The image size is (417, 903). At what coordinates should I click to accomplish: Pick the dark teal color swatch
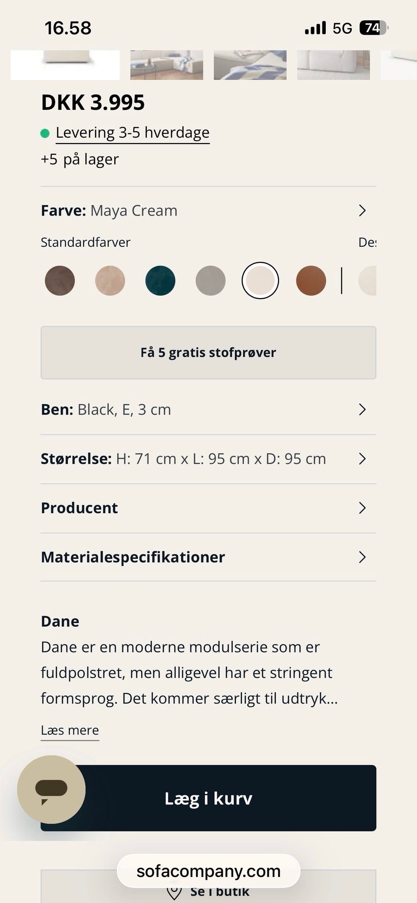click(x=160, y=281)
